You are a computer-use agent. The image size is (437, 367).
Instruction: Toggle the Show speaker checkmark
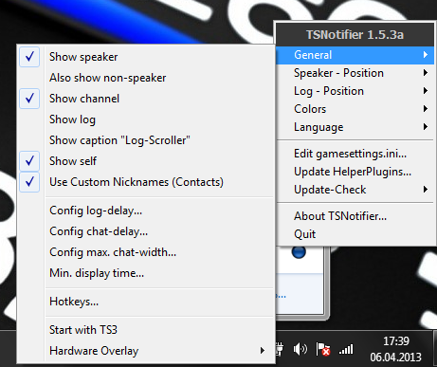point(145,57)
